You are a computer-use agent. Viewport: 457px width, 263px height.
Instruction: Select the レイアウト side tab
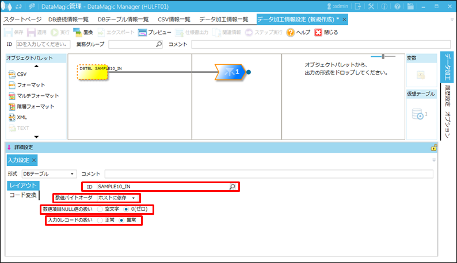[x=23, y=185]
